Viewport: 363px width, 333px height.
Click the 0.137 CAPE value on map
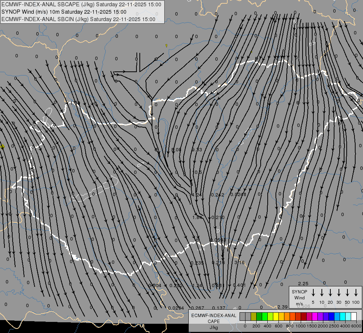(x=218, y=308)
